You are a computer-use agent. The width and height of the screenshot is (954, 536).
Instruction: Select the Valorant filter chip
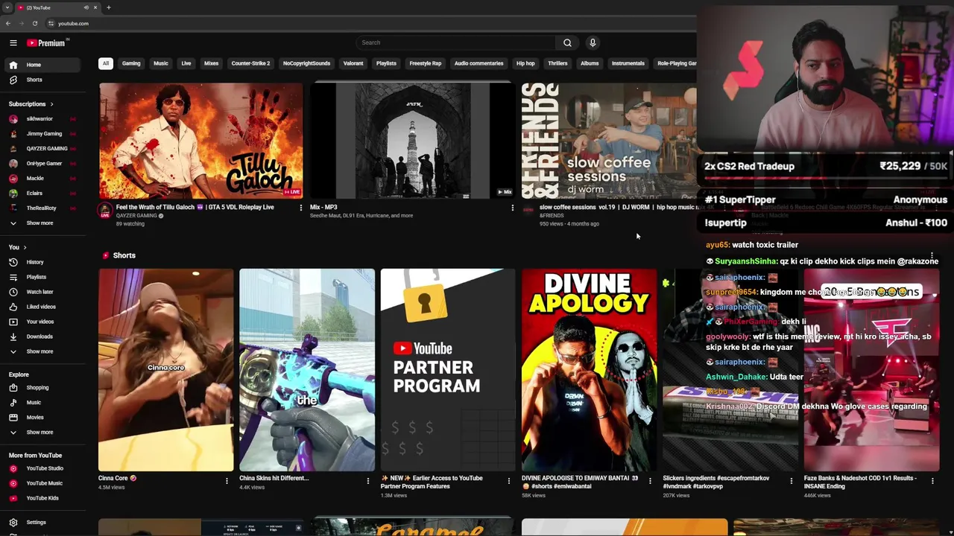coord(353,63)
